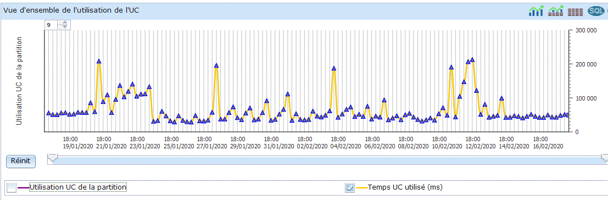Viewport: 608px width, 200px height.
Task: Select the highest data point near 12/02/2020
Action: click(x=472, y=60)
